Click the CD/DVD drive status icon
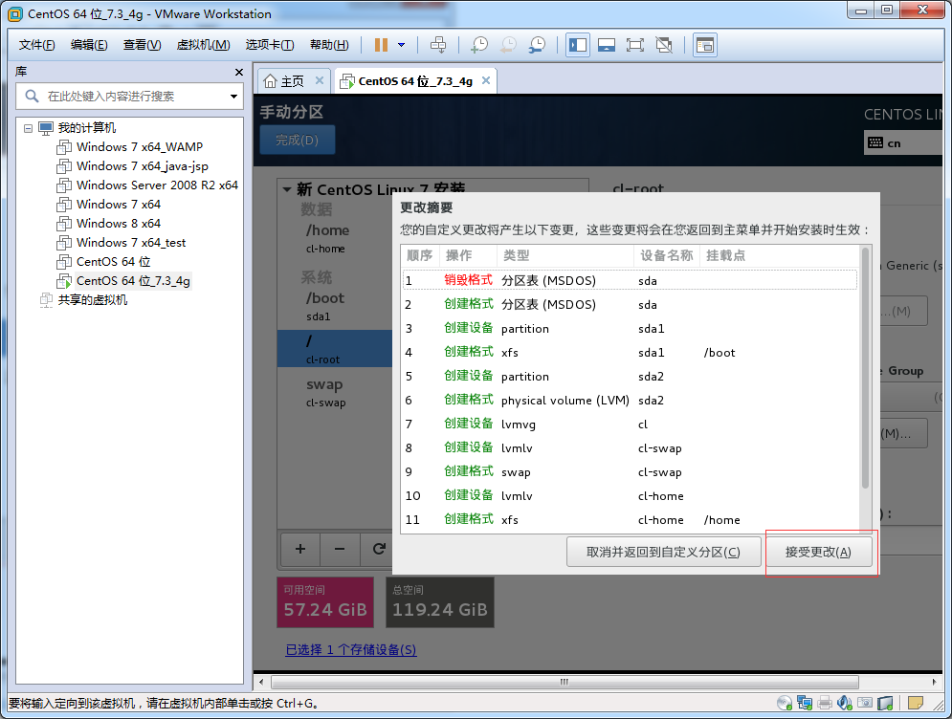Screen dimensions: 952x719 (x=785, y=703)
